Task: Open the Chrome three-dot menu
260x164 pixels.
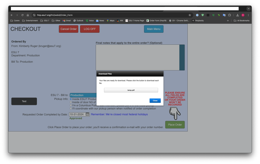Action: [248, 15]
